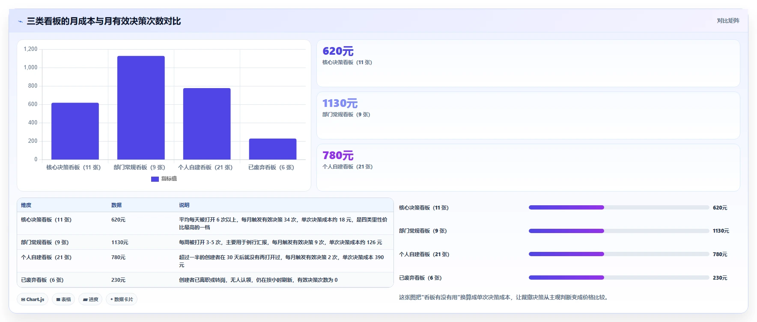Click progress label 部门常规看板（9 张）
Image resolution: width=757 pixels, height=322 pixels.
[423, 231]
